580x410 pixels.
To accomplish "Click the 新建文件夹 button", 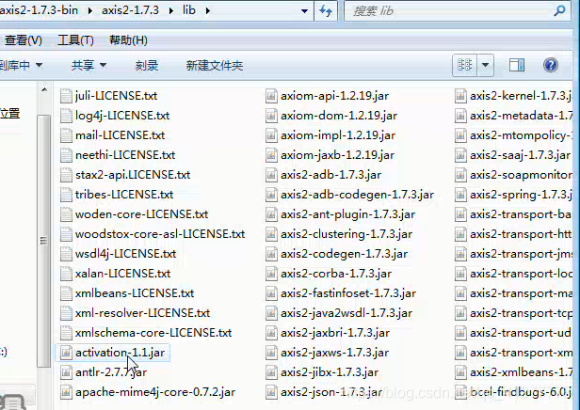I will pyautogui.click(x=214, y=66).
